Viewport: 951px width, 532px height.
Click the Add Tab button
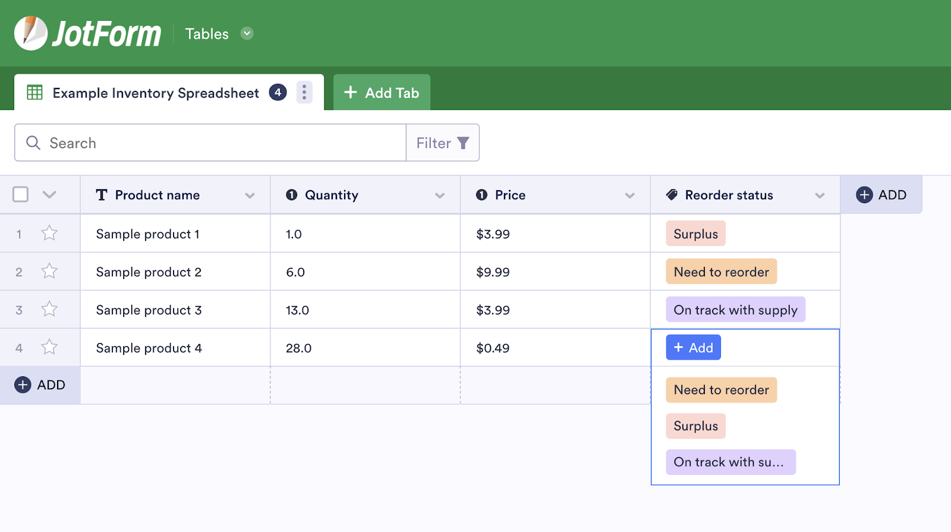click(382, 93)
